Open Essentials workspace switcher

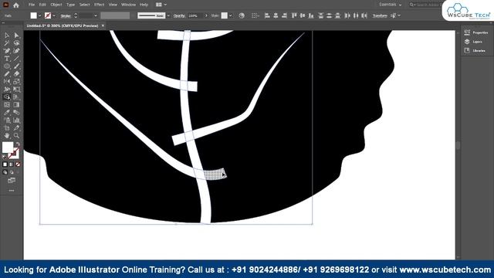[x=390, y=5]
